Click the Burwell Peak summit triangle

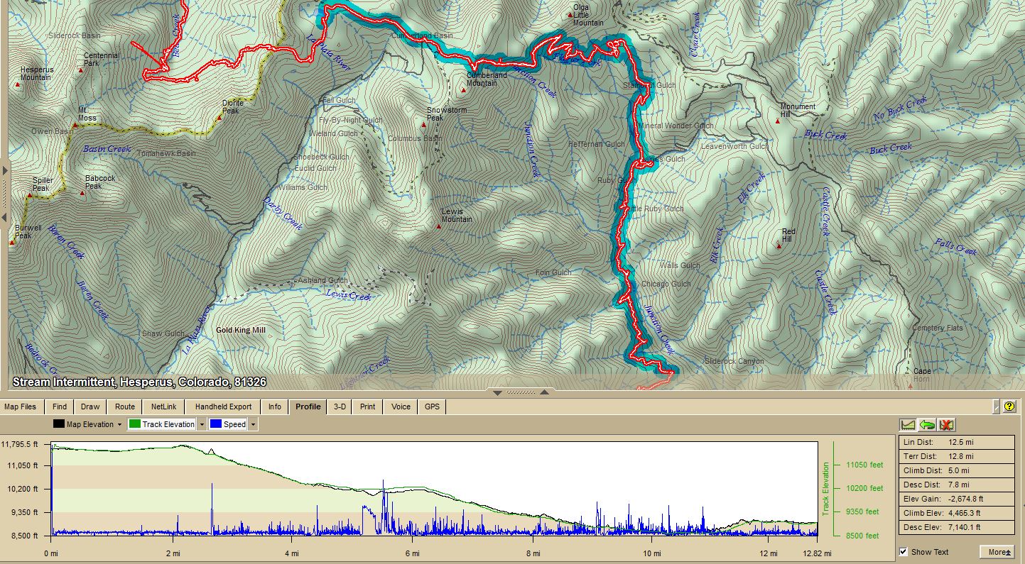pos(12,243)
